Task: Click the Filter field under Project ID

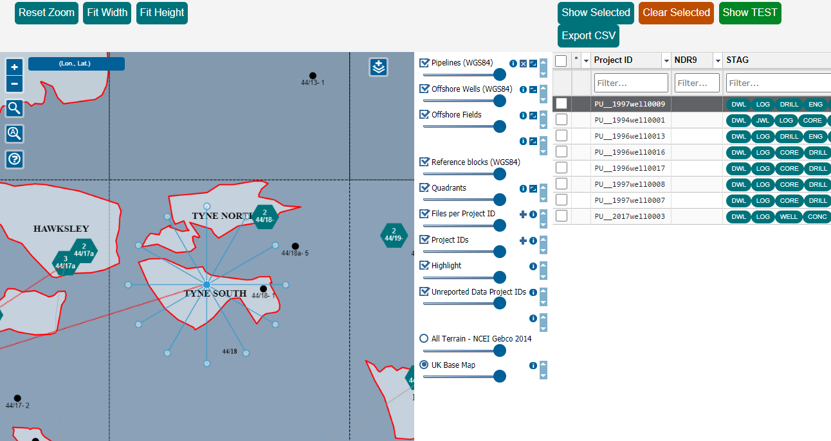Action: [x=631, y=83]
